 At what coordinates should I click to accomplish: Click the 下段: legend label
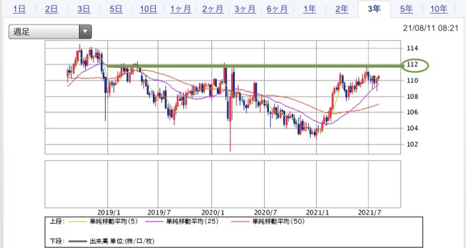57,241
